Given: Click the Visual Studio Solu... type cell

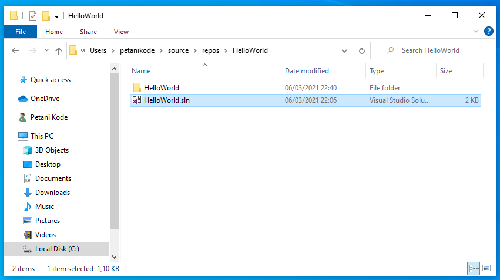Looking at the screenshot, I should click(x=400, y=100).
